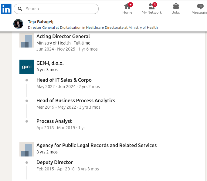Click the Ministry of Health placeholder logo

pyautogui.click(x=27, y=40)
